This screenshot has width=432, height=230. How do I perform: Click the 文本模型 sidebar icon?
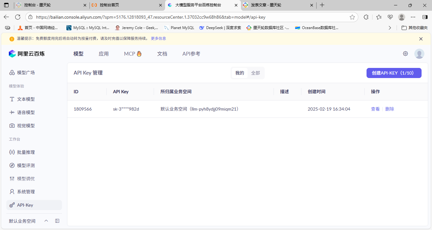click(x=12, y=99)
